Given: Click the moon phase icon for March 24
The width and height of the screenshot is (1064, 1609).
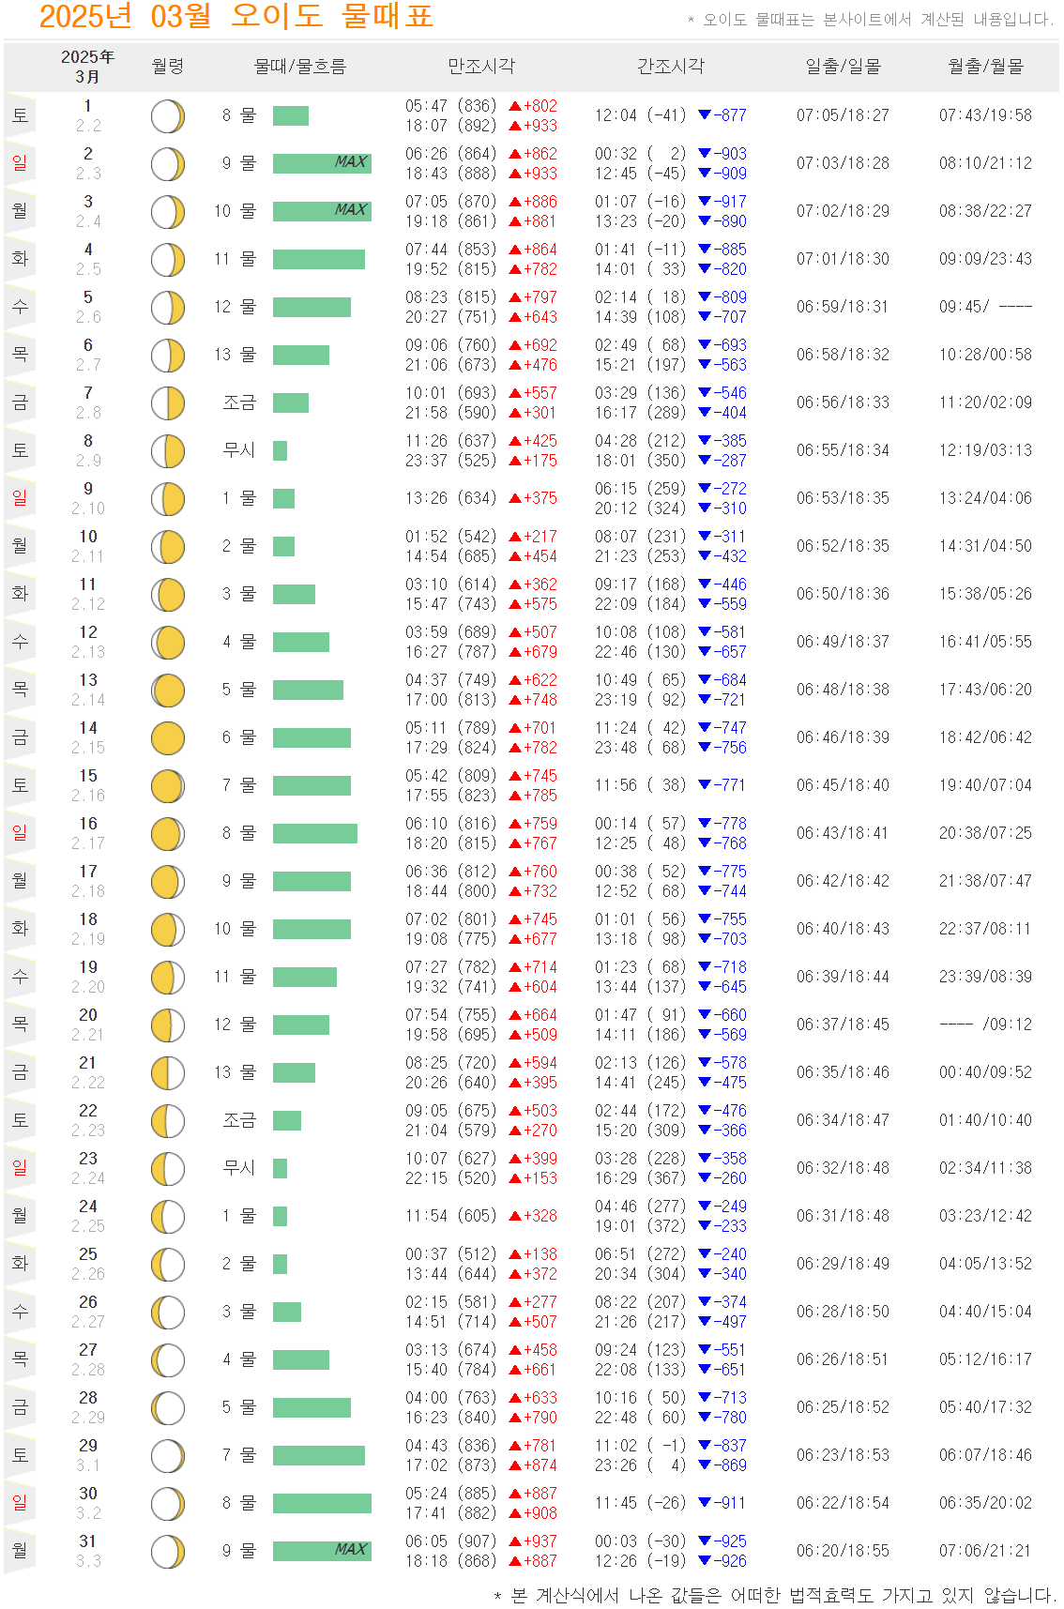Looking at the screenshot, I should [x=168, y=1217].
